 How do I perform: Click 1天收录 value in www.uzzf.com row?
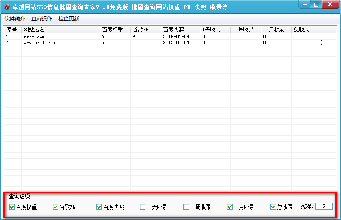(x=203, y=42)
